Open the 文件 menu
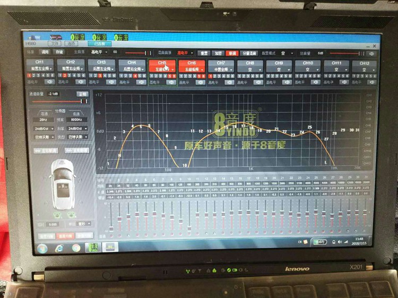This screenshot has width=398, height=298. 55,43
